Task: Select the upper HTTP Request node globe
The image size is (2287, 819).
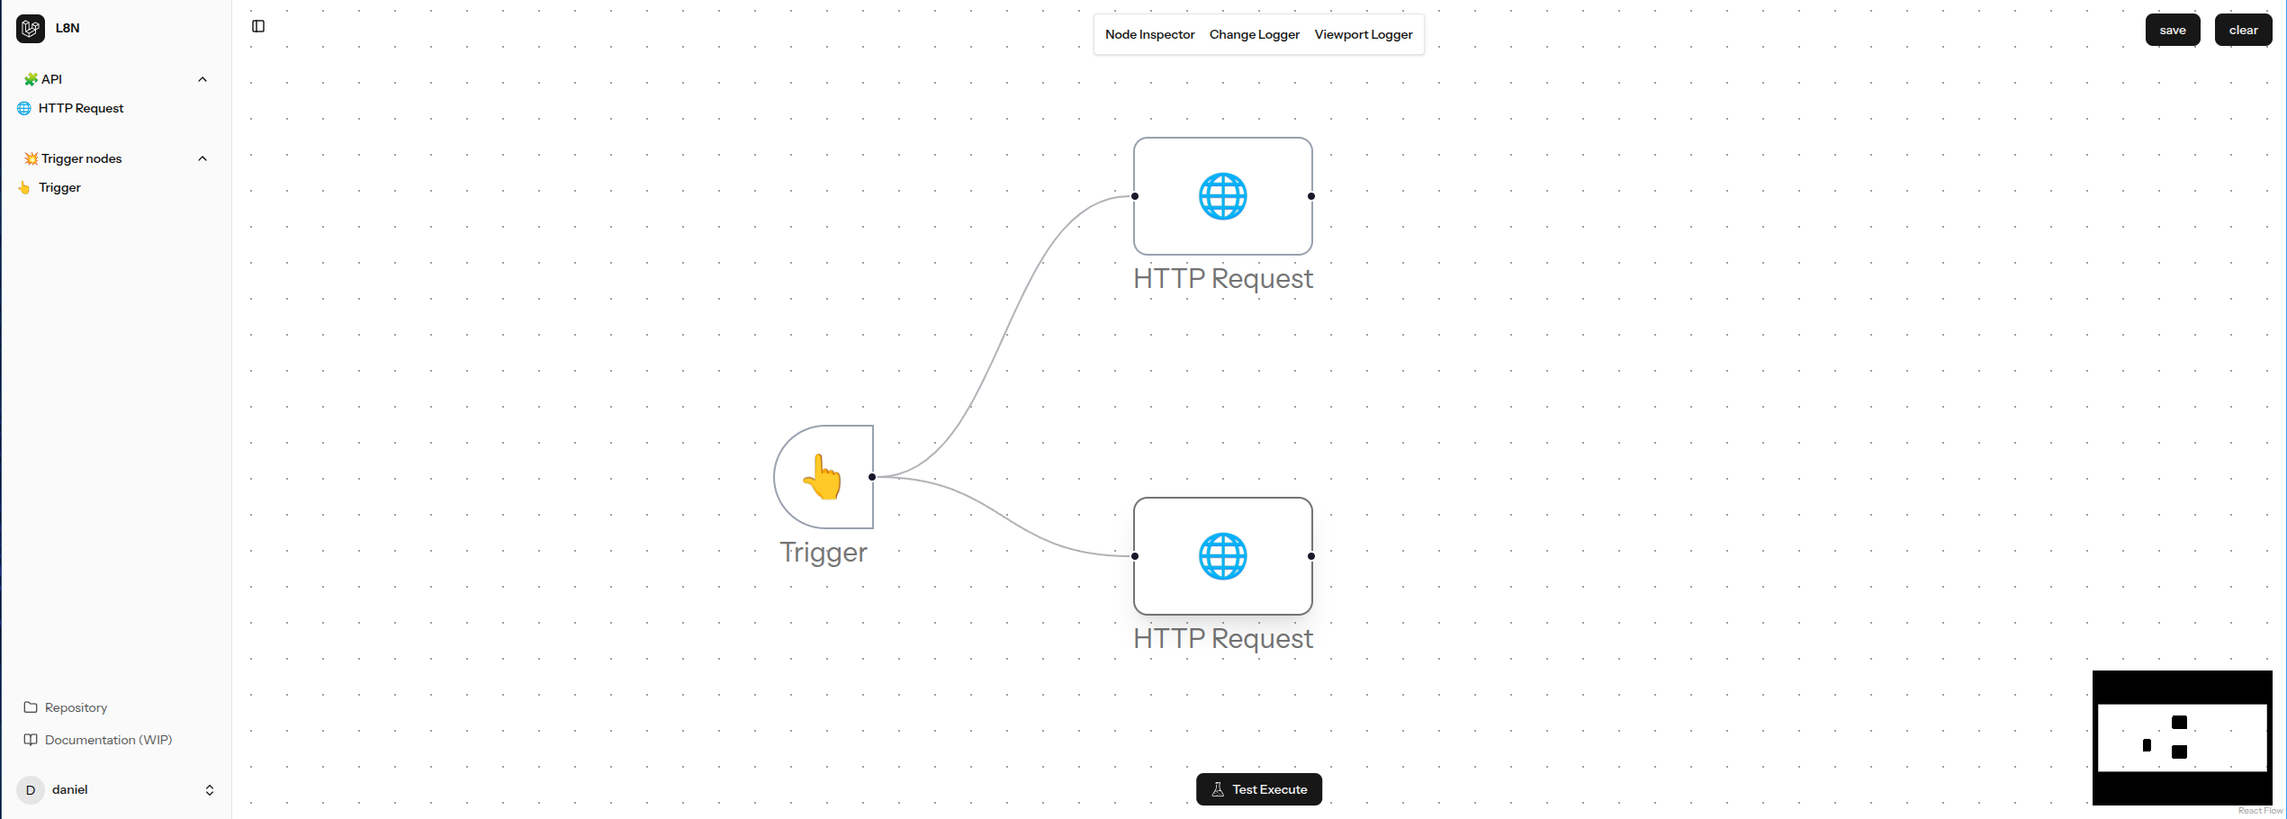Action: (1223, 196)
